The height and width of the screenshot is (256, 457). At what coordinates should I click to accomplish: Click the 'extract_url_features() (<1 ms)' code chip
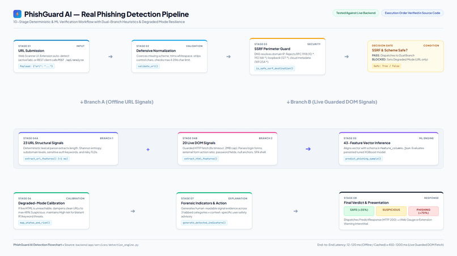tap(46, 159)
